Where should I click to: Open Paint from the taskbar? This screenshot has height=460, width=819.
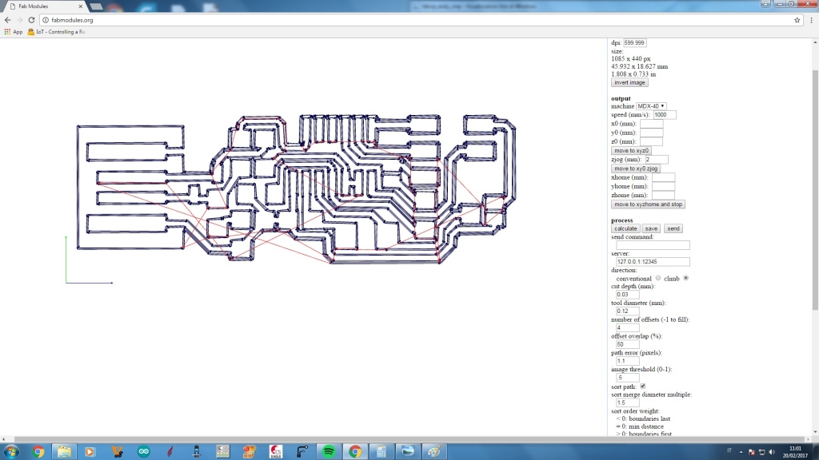coord(434,451)
